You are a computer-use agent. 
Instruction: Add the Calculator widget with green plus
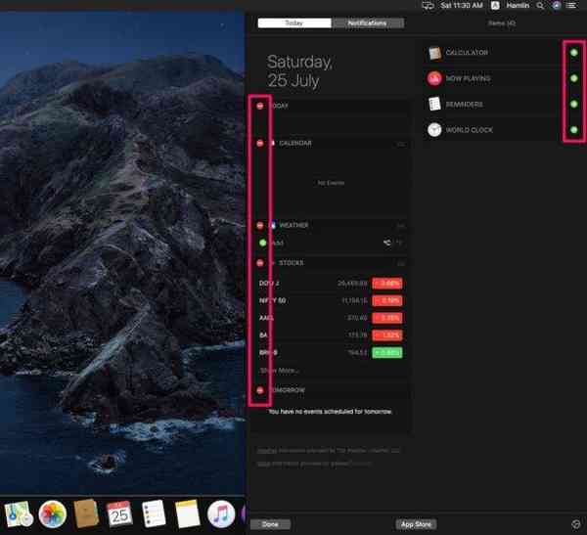574,53
